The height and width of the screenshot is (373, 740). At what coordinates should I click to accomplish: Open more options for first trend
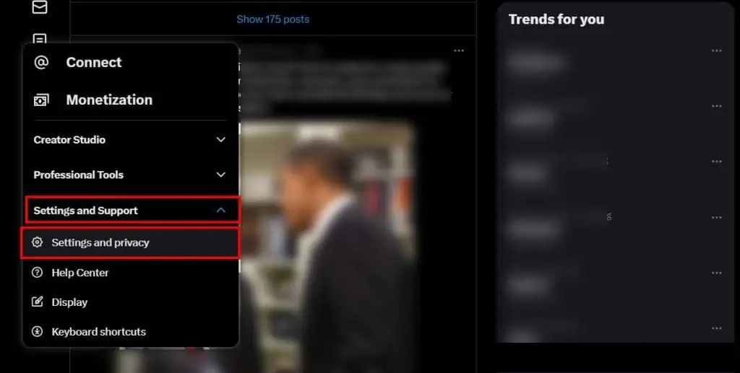click(716, 51)
